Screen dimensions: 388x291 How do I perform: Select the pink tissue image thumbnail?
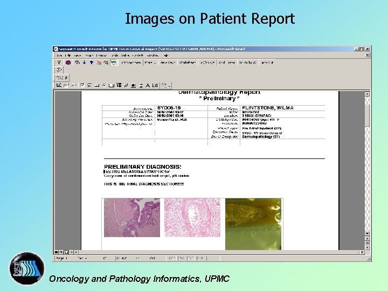coord(192,218)
